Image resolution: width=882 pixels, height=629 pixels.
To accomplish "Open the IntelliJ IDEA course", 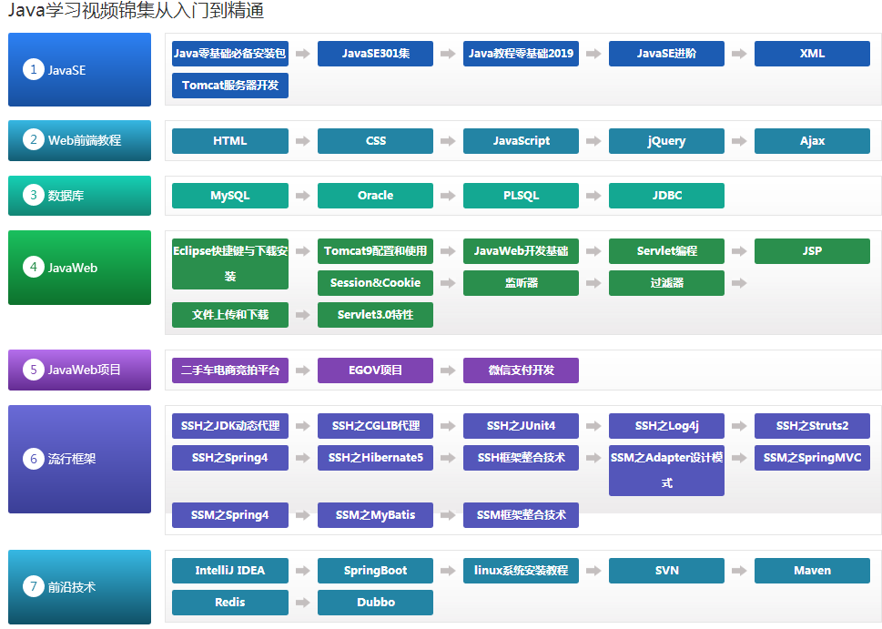I will pos(230,571).
